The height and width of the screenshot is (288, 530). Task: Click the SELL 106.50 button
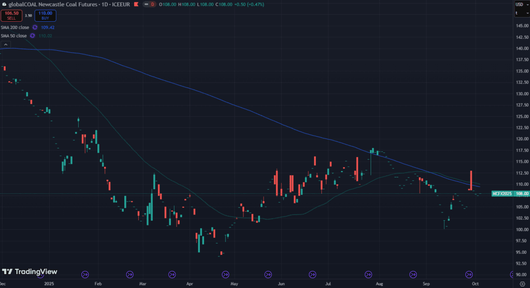[11, 16]
